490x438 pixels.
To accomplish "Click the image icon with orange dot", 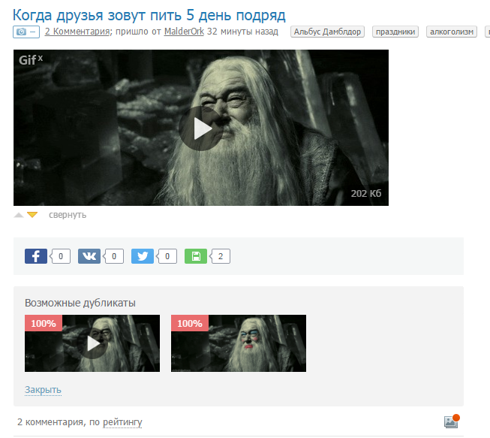I will pyautogui.click(x=450, y=421).
